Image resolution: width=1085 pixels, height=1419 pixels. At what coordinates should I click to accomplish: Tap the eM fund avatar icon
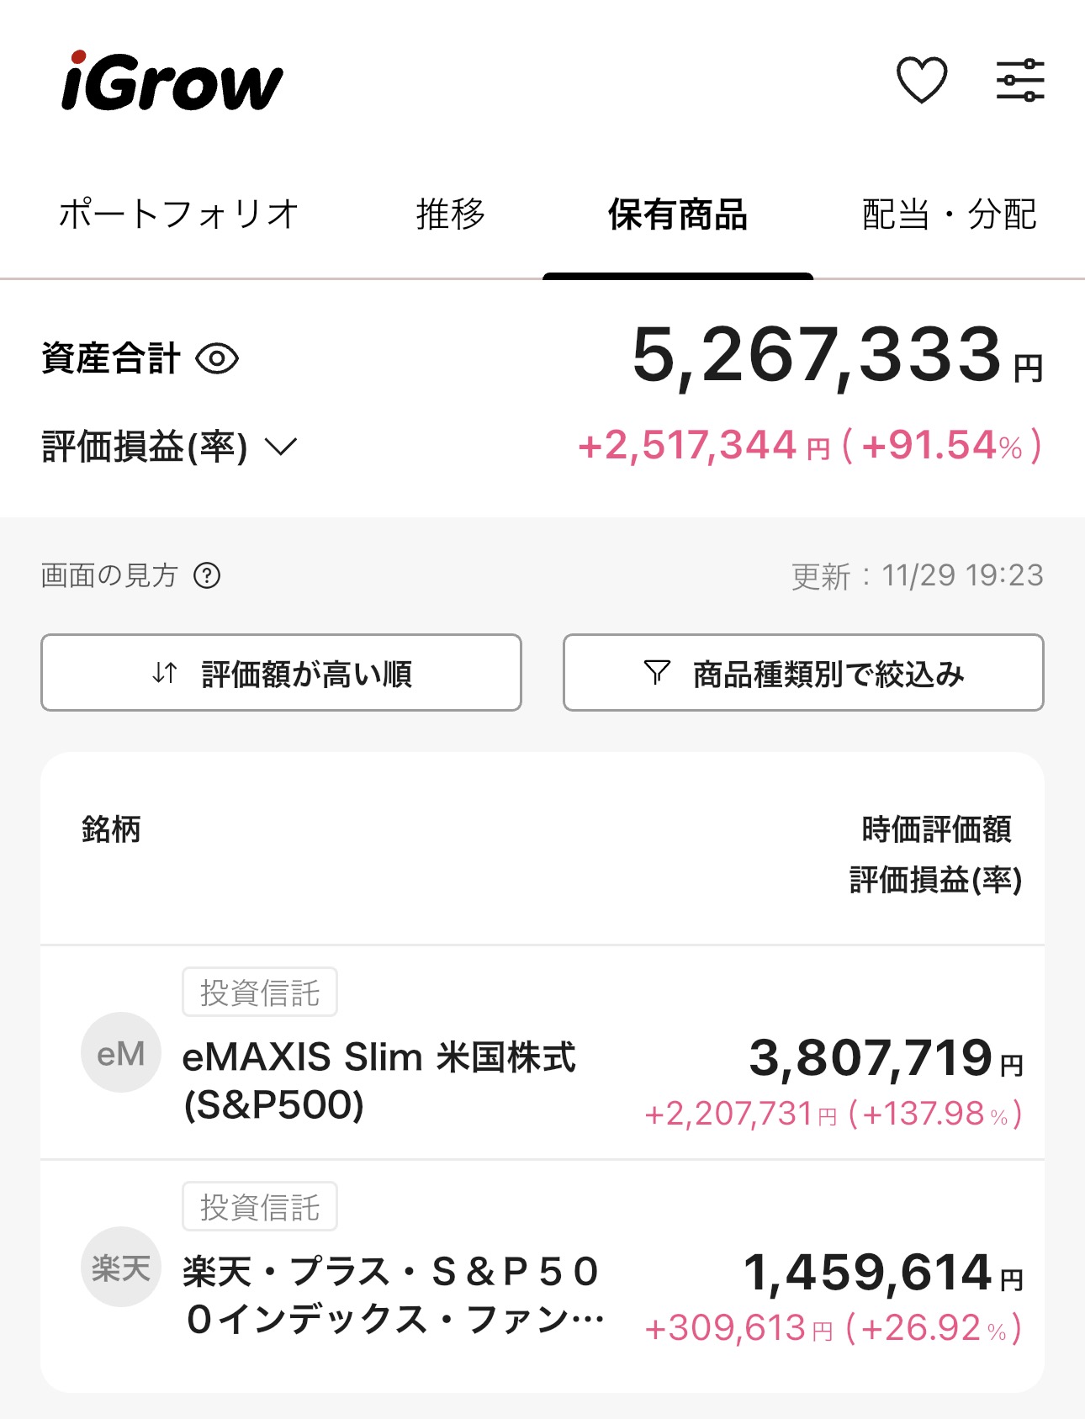click(121, 1052)
